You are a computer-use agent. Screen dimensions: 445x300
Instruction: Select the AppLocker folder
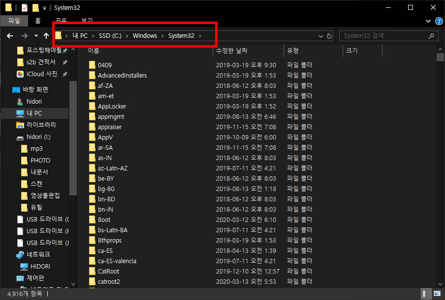click(x=112, y=107)
